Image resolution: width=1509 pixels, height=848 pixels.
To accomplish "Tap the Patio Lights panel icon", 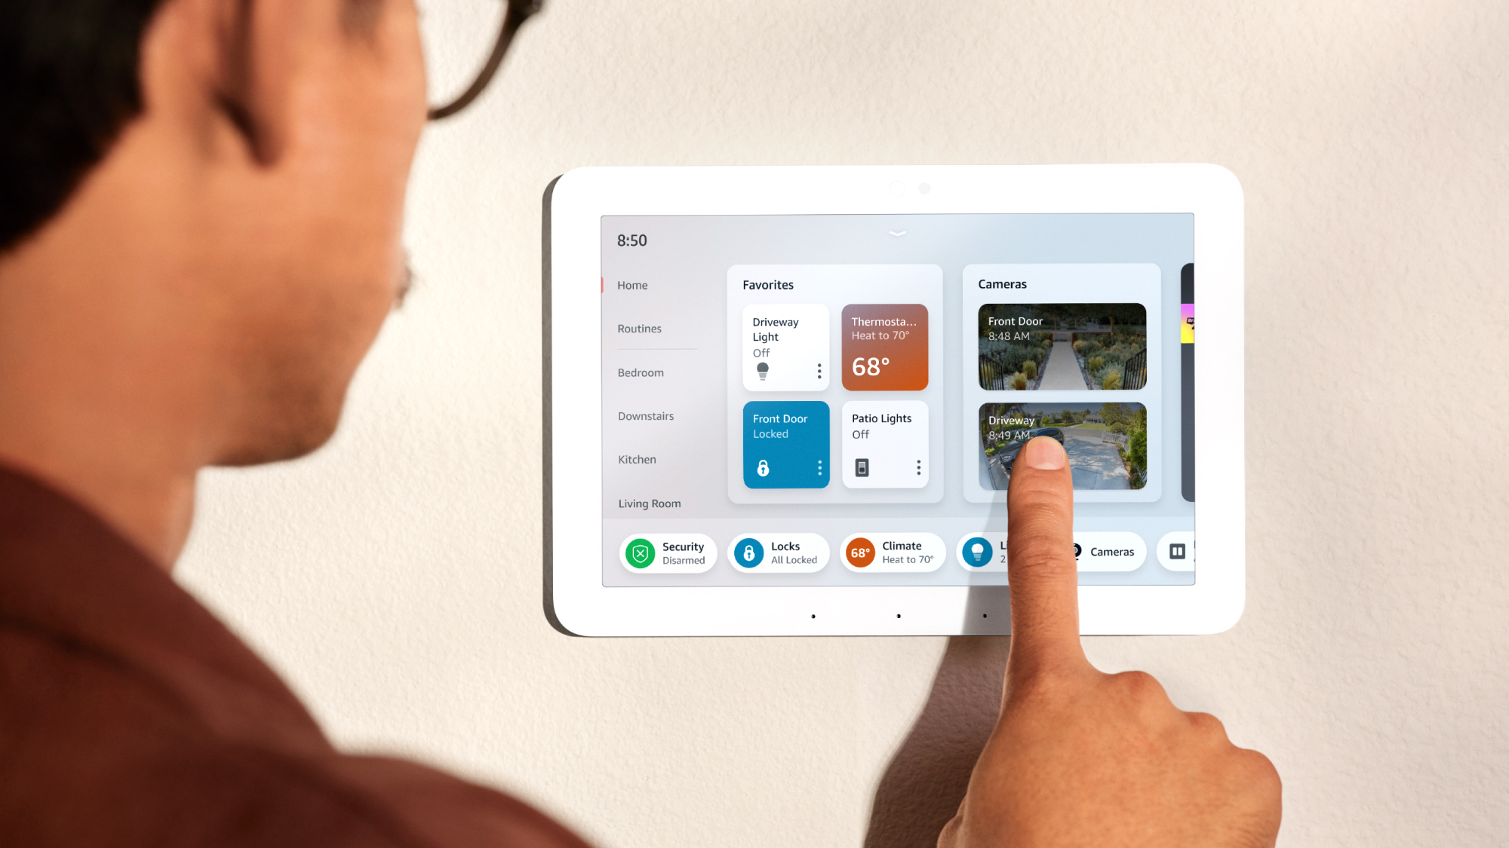I will click(861, 466).
